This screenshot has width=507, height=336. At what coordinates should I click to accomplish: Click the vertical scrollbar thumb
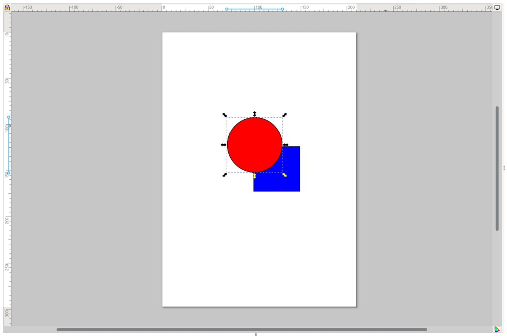coord(497,168)
